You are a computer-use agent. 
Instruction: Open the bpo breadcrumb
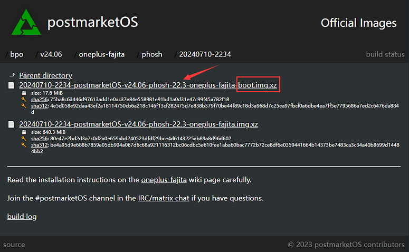click(17, 54)
